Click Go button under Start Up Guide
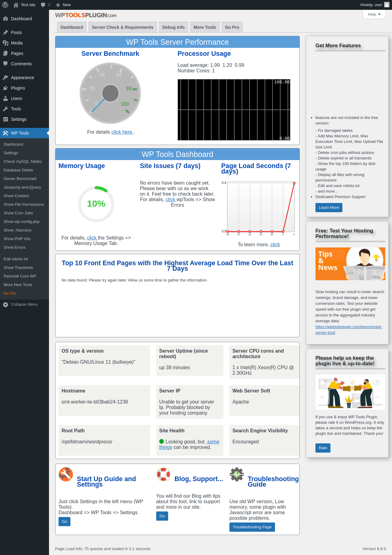 pos(64,522)
